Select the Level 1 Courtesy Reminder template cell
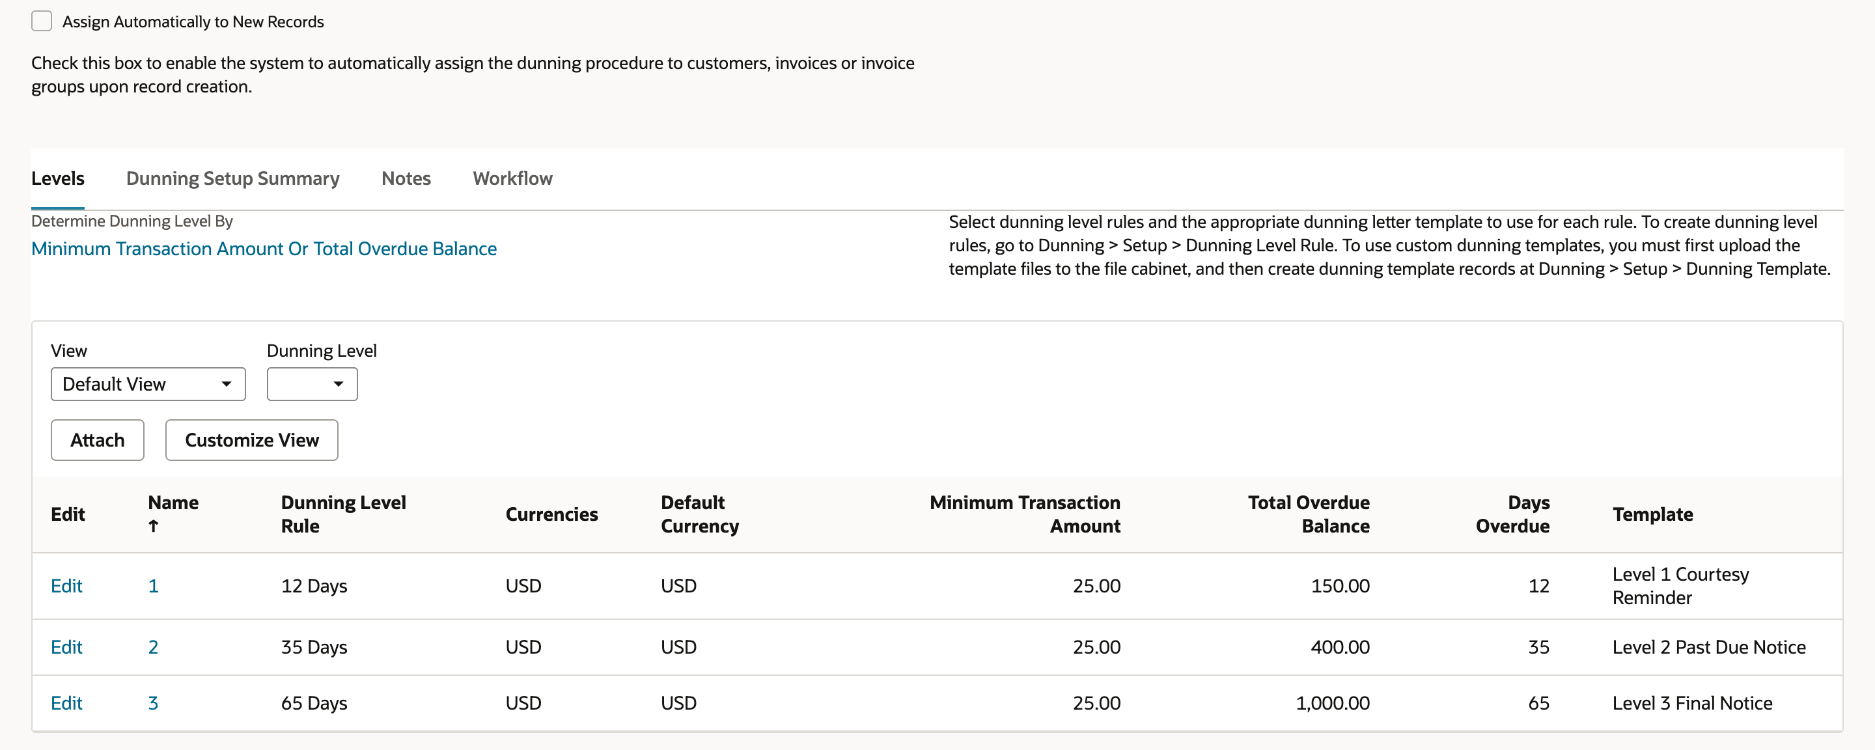Viewport: 1875px width, 750px height. tap(1680, 585)
